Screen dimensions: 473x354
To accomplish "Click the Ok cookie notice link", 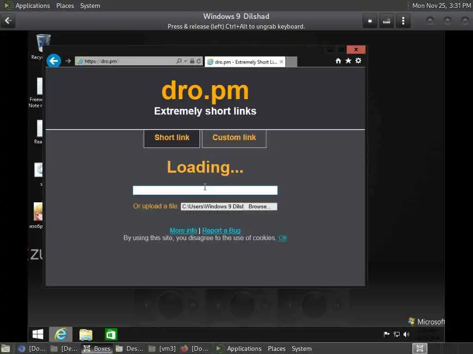I will tap(283, 238).
